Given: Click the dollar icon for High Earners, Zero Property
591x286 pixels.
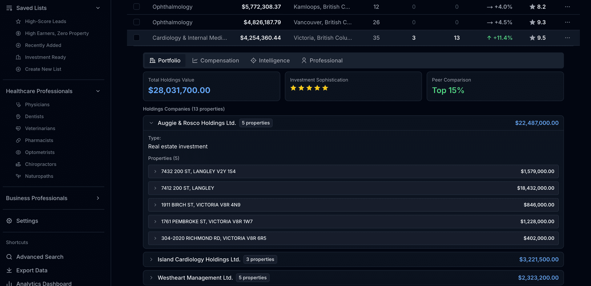Looking at the screenshot, I should click(x=18, y=34).
